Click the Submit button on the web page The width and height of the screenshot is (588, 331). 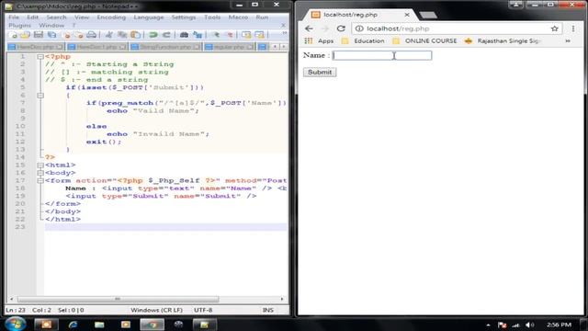(320, 72)
